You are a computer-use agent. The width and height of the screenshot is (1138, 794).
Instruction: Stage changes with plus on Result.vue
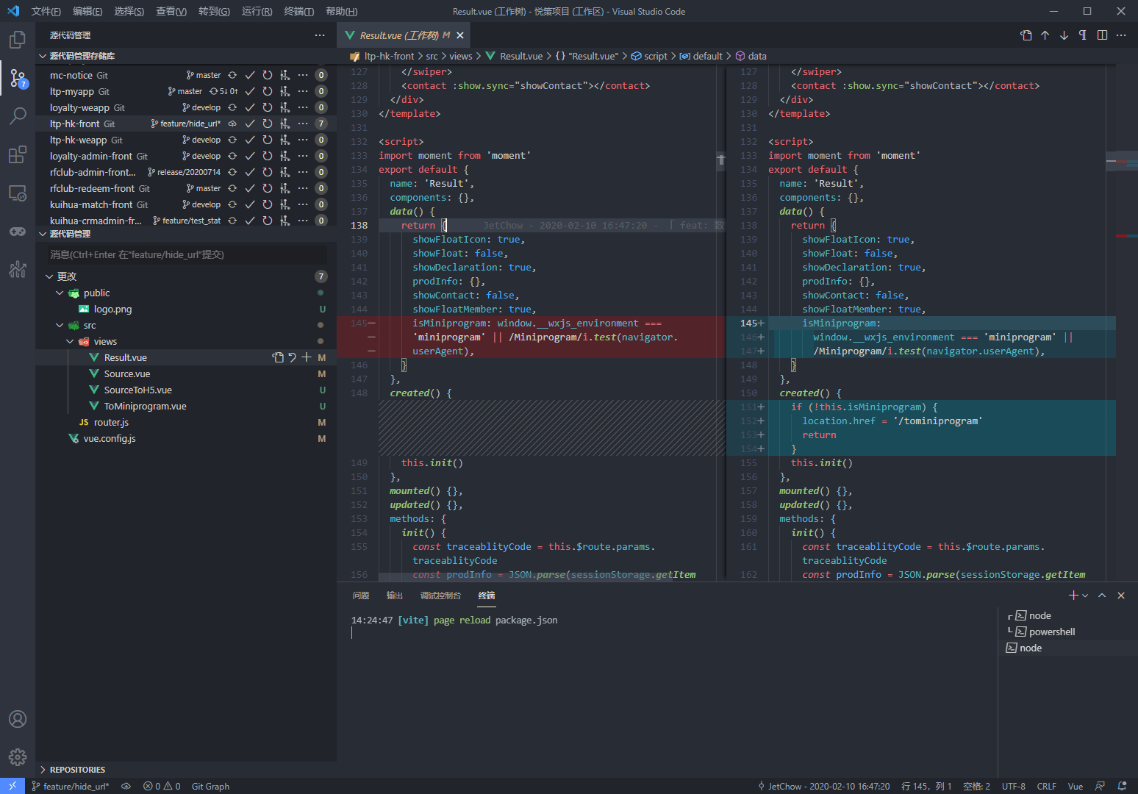tap(307, 357)
